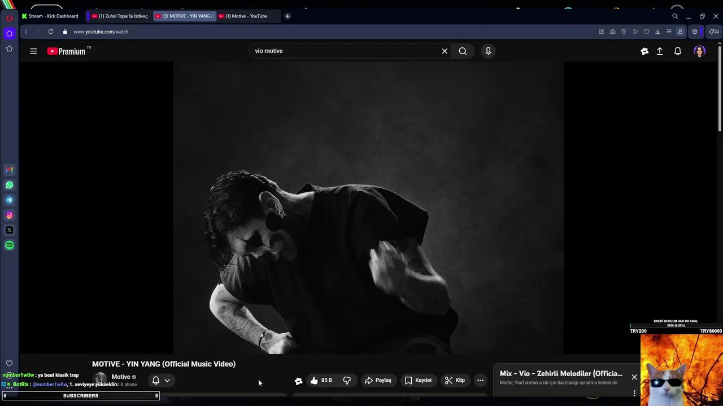Open more actions three-dot menu
This screenshot has width=723, height=406.
tap(480, 381)
